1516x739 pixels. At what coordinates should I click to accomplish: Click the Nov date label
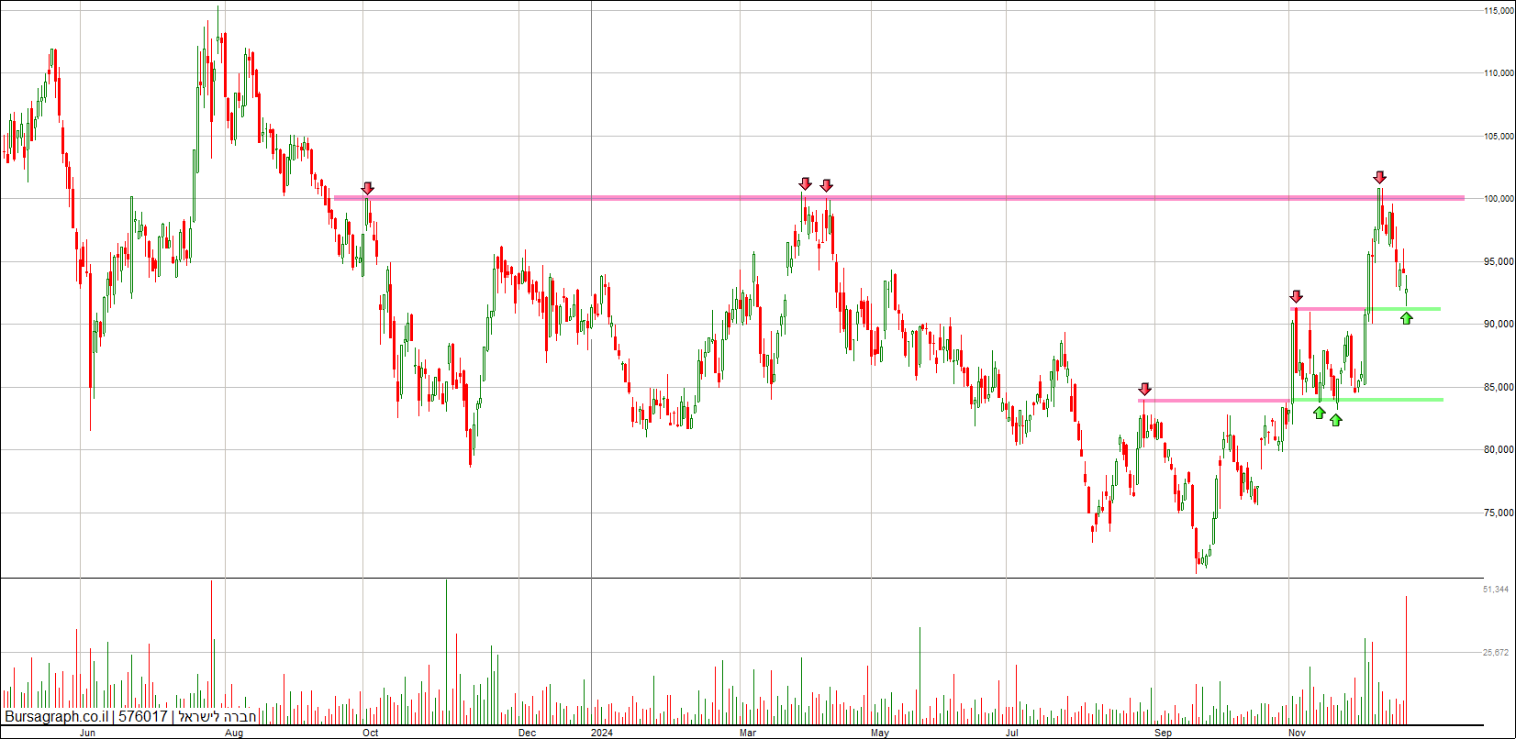click(1298, 733)
